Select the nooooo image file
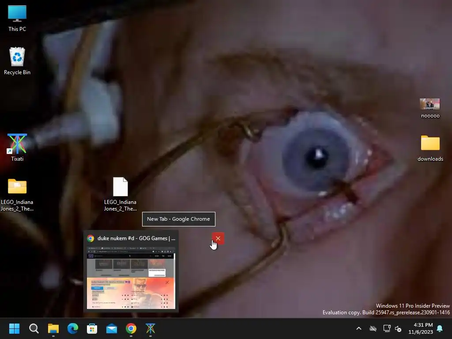The width and height of the screenshot is (452, 339). (x=430, y=108)
